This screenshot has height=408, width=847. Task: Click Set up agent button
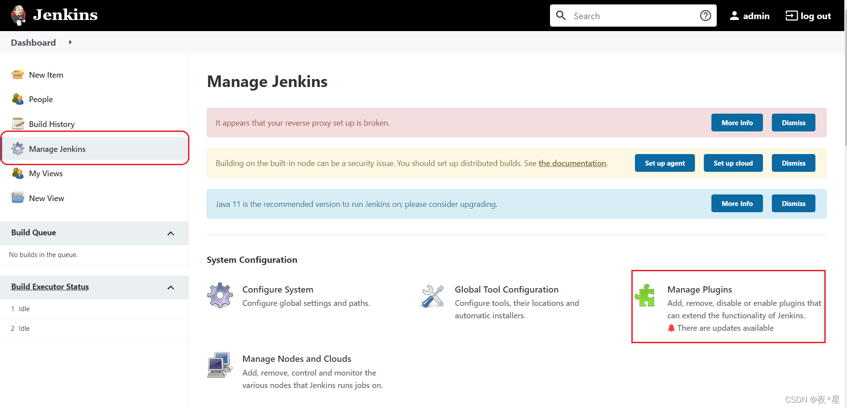point(665,163)
